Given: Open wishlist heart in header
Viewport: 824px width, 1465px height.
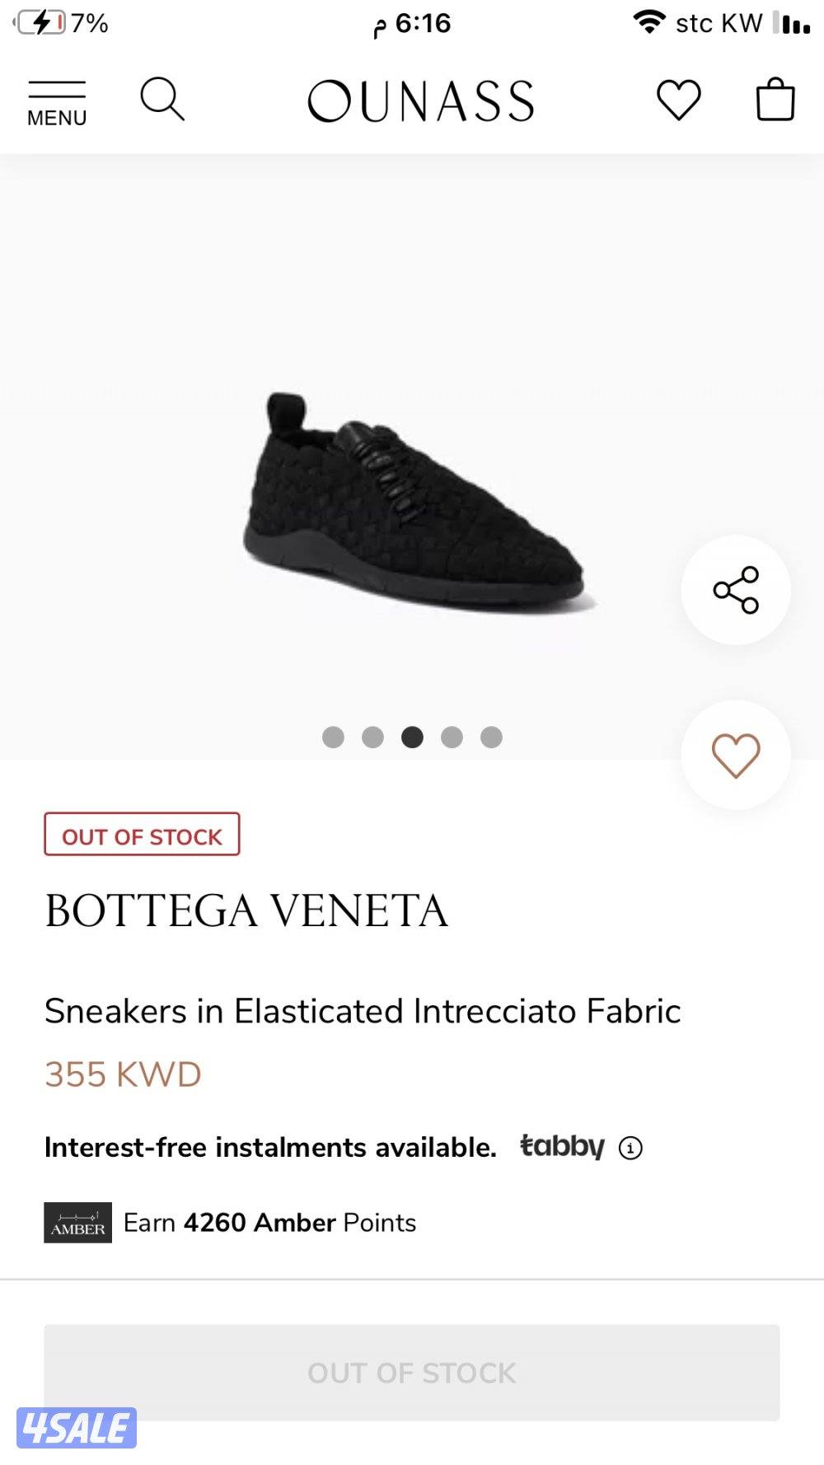Looking at the screenshot, I should 678,101.
